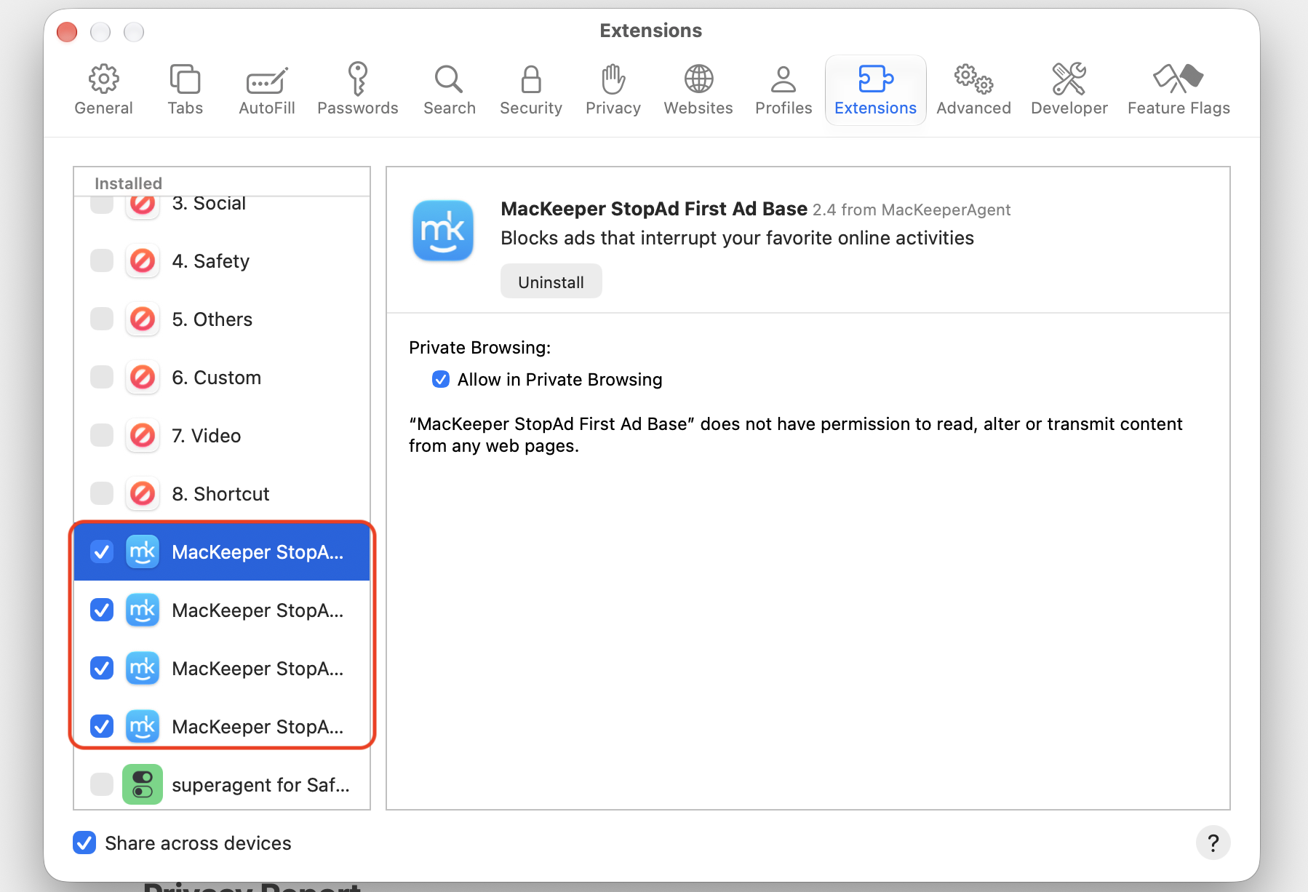Image resolution: width=1308 pixels, height=892 pixels.
Task: Enable the 6. Custom extension checkbox
Action: click(102, 377)
